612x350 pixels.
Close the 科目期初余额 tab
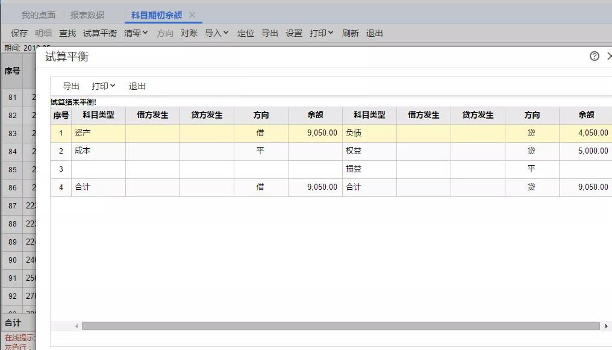click(x=192, y=15)
